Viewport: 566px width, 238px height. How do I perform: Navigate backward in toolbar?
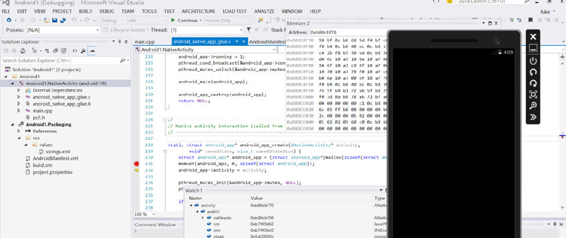[9, 21]
